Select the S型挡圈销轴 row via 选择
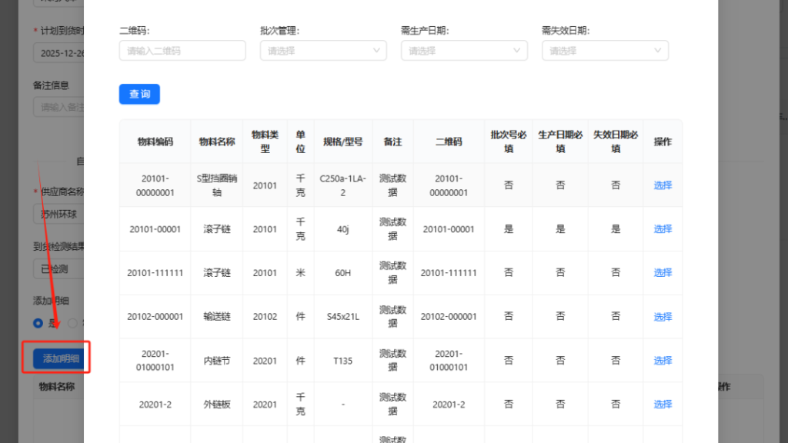The width and height of the screenshot is (788, 443). click(x=663, y=185)
